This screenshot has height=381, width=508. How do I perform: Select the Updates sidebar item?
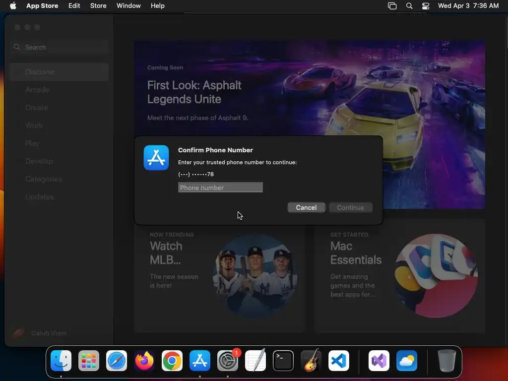pos(60,196)
